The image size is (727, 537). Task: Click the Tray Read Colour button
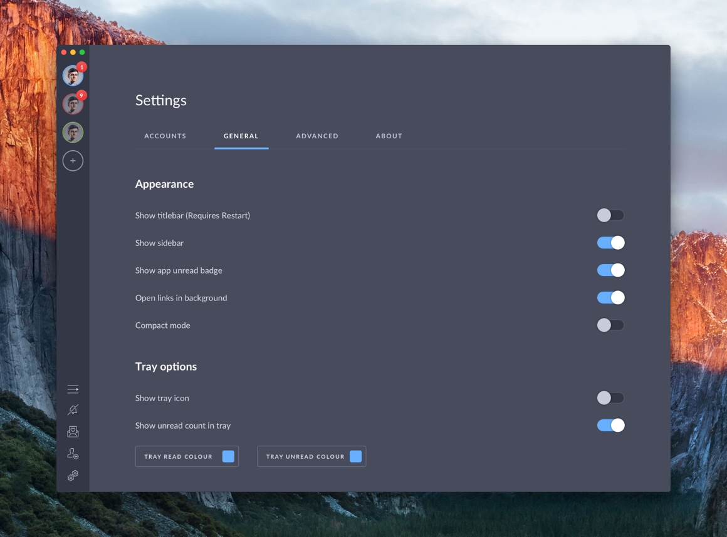(x=187, y=456)
